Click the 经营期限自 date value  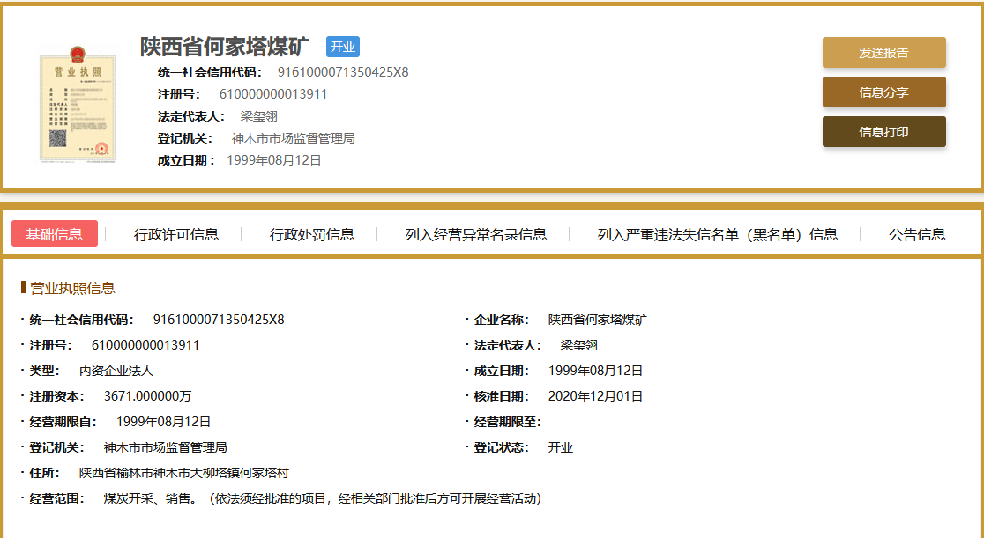tap(163, 422)
